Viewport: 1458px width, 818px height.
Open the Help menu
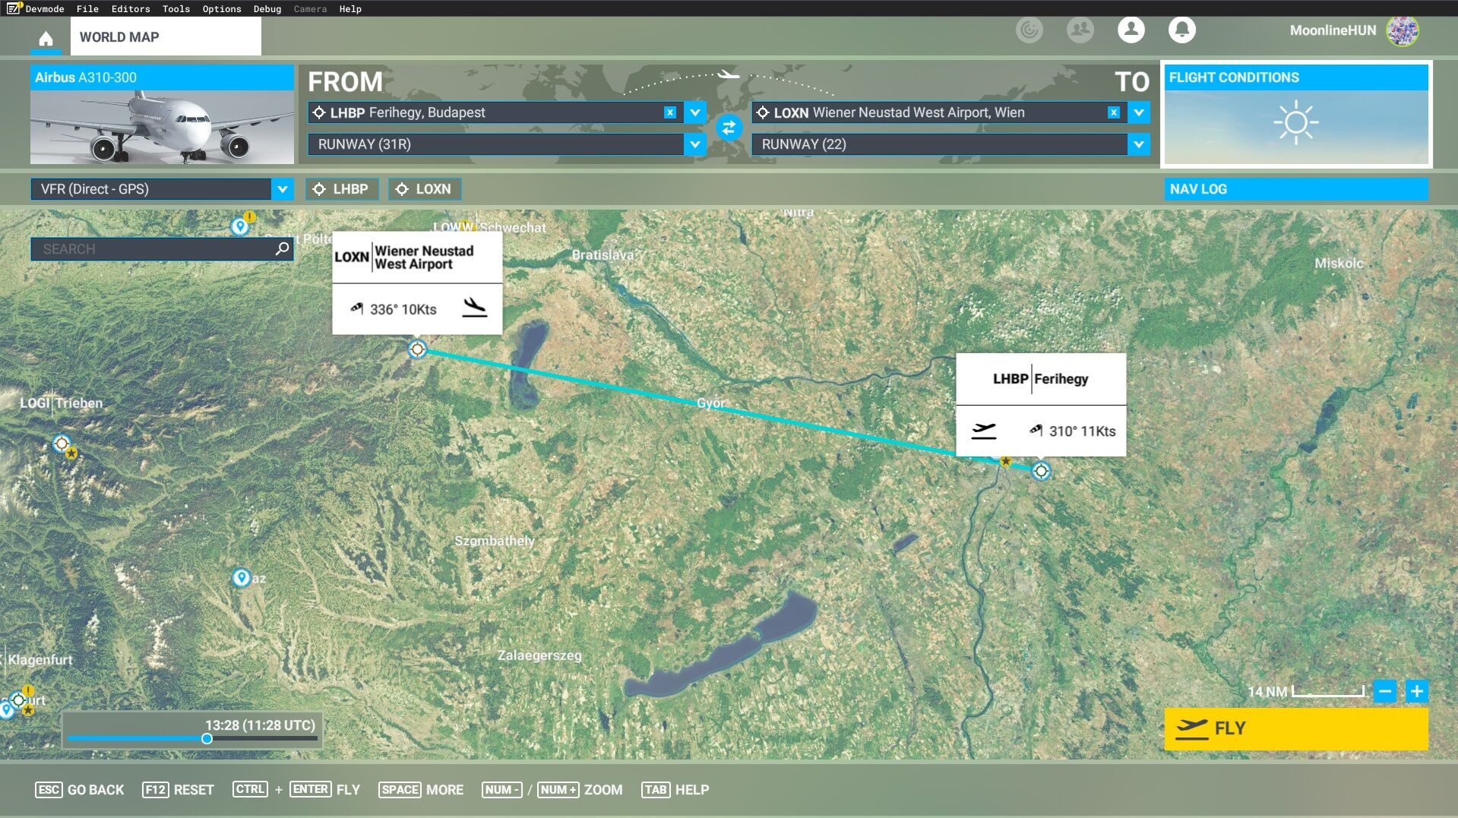pyautogui.click(x=350, y=8)
